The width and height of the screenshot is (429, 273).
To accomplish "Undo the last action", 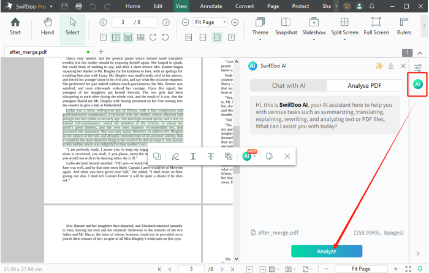I will 93,6.
